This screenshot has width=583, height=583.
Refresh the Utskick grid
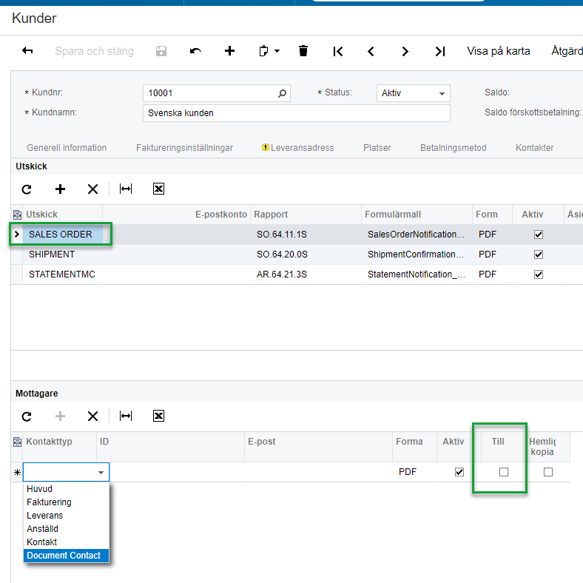[27, 189]
